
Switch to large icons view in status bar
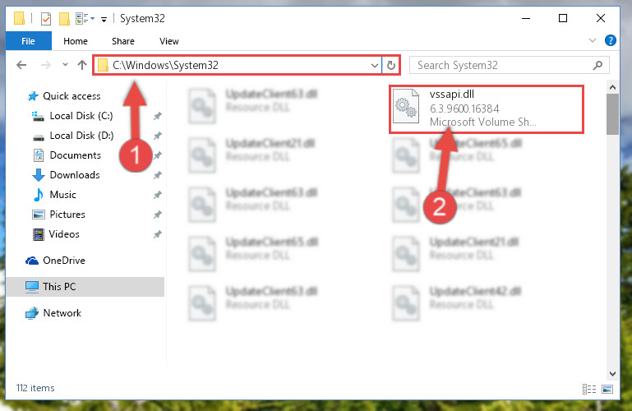coord(607,389)
